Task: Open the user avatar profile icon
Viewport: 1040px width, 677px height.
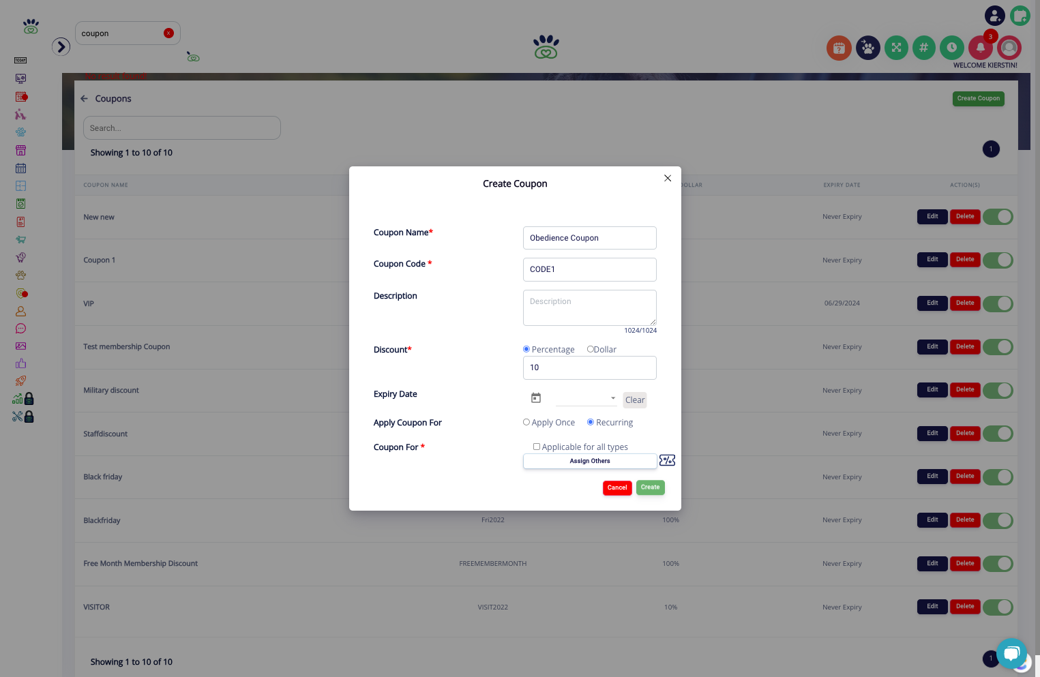Action: 1009,48
